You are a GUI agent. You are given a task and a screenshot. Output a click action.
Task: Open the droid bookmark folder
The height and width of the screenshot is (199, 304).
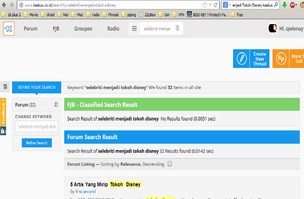[48, 15]
